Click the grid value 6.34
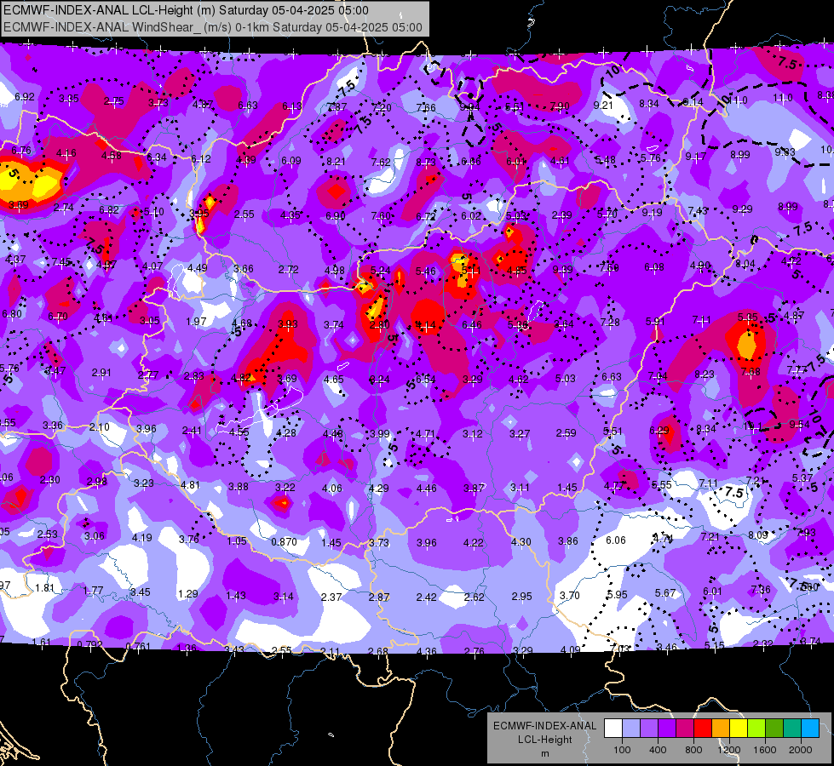The width and height of the screenshot is (834, 766). (157, 157)
